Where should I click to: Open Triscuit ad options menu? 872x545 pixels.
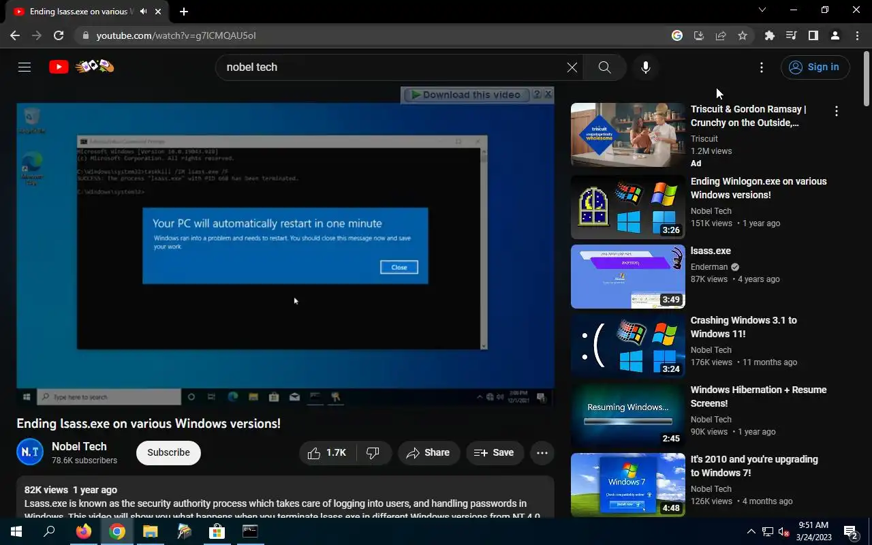pos(836,111)
